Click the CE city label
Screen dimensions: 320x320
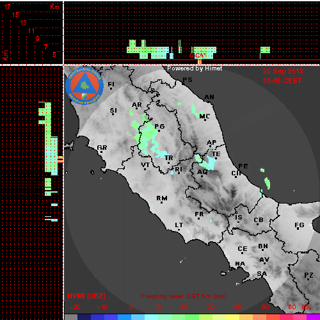click(243, 249)
